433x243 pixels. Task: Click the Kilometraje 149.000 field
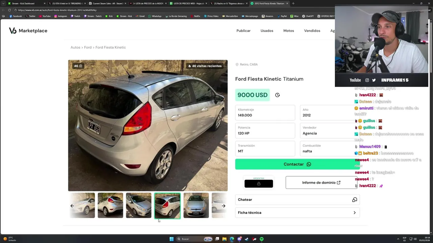pos(265,113)
